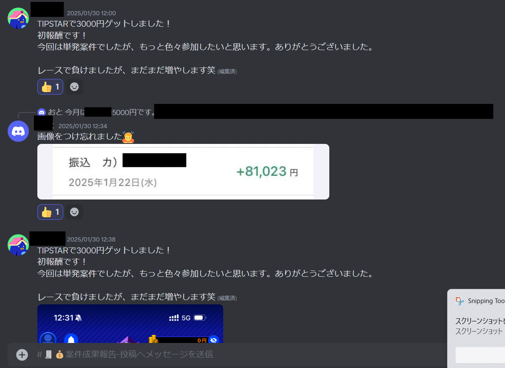Click the blue Discord default avatar
505x368 pixels.
18,131
